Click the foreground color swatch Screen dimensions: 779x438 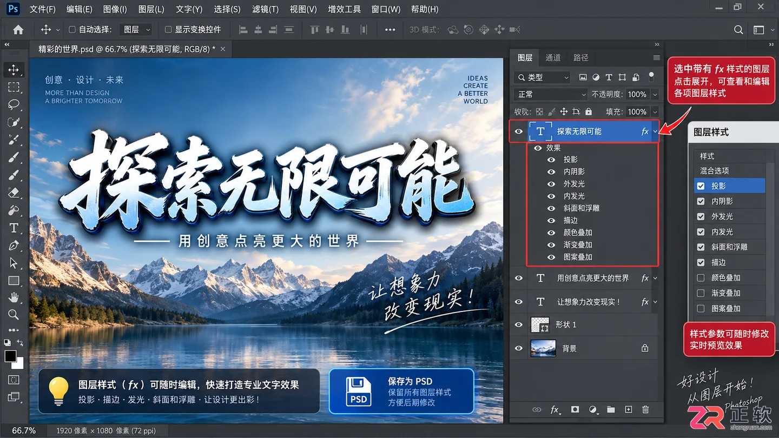point(10,356)
